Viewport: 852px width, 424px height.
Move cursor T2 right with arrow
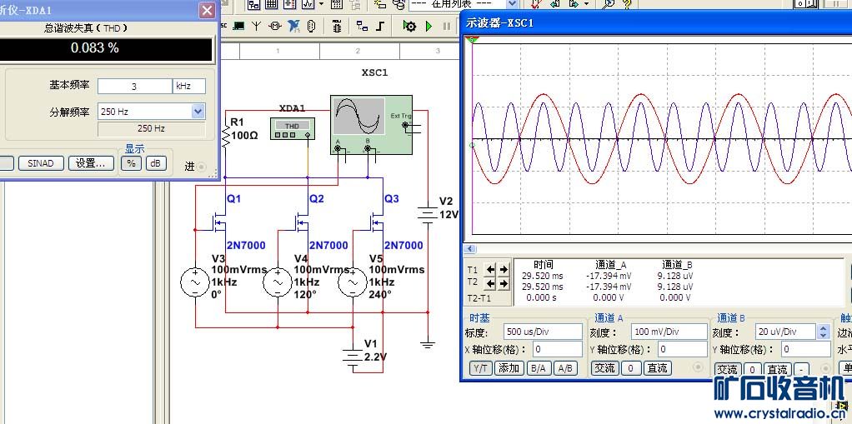click(x=504, y=284)
